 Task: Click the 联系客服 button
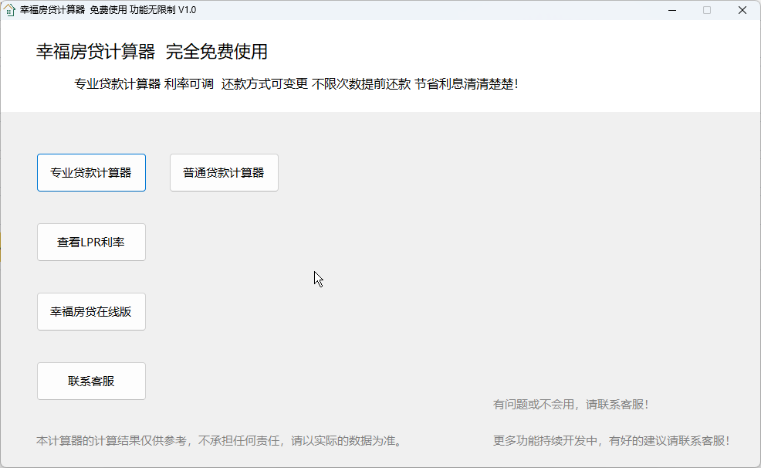click(91, 381)
